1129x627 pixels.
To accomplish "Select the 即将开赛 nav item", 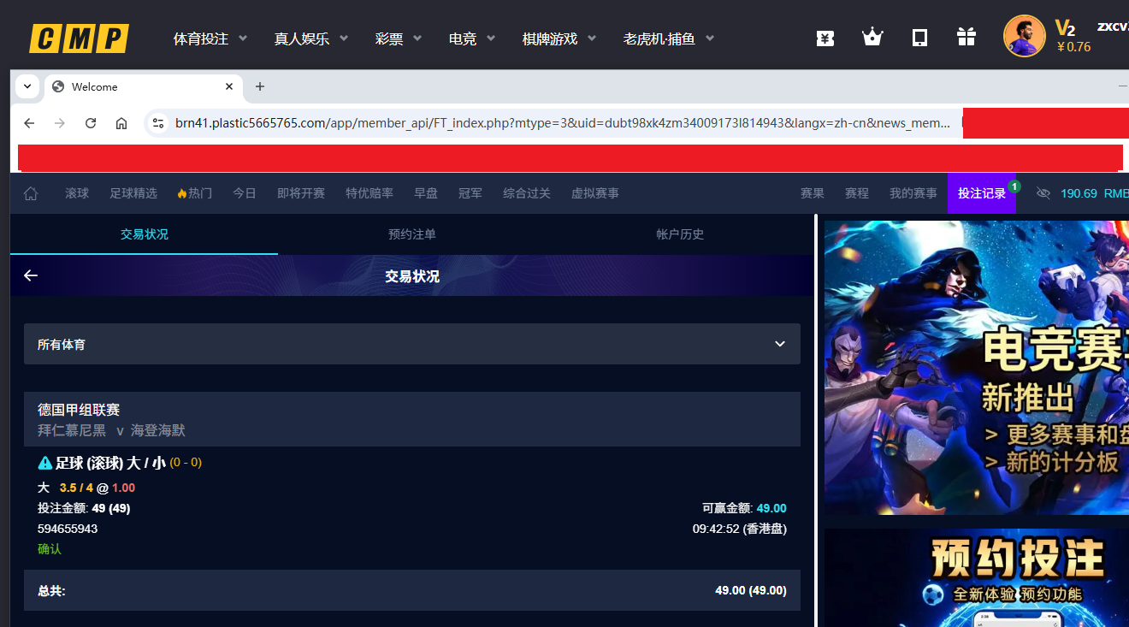I will (x=301, y=193).
